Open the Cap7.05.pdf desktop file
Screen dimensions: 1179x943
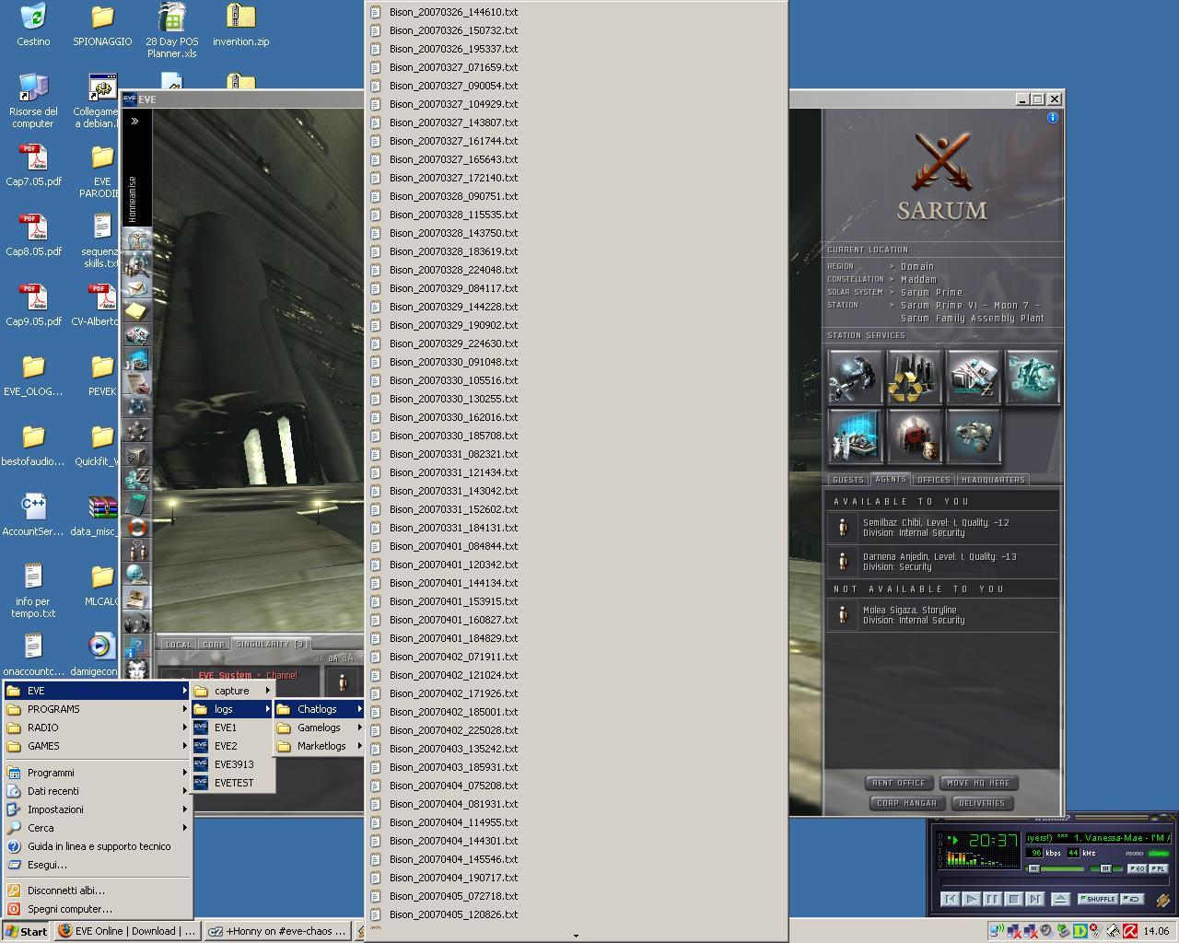coord(34,165)
